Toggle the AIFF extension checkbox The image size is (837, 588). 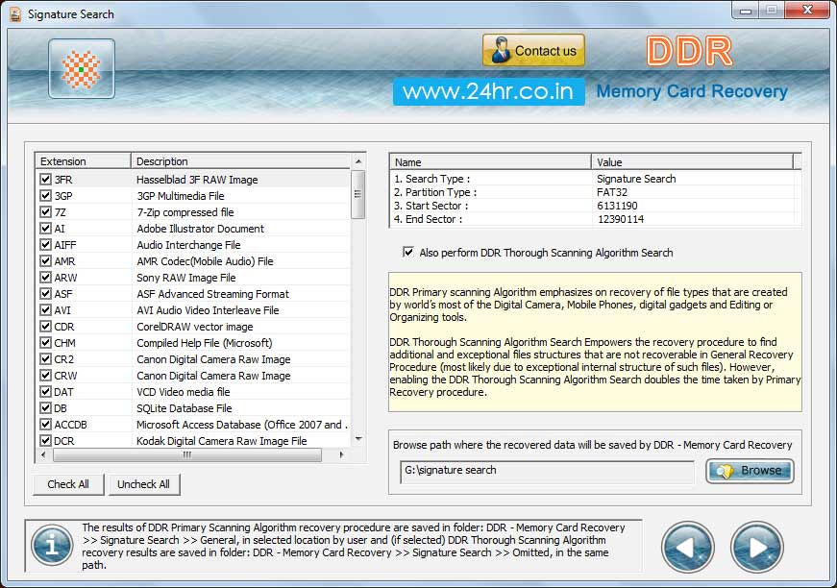click(x=45, y=245)
